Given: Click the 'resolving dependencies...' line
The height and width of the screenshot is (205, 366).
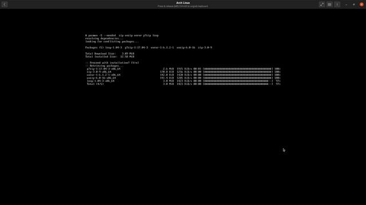Looking at the screenshot, I should 104,39.
